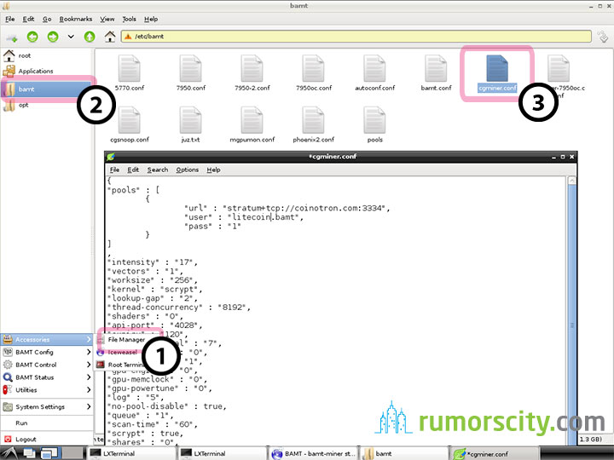This screenshot has width=614, height=460.
Task: Switch to first LXTerminal taskbar button
Action: (130, 454)
